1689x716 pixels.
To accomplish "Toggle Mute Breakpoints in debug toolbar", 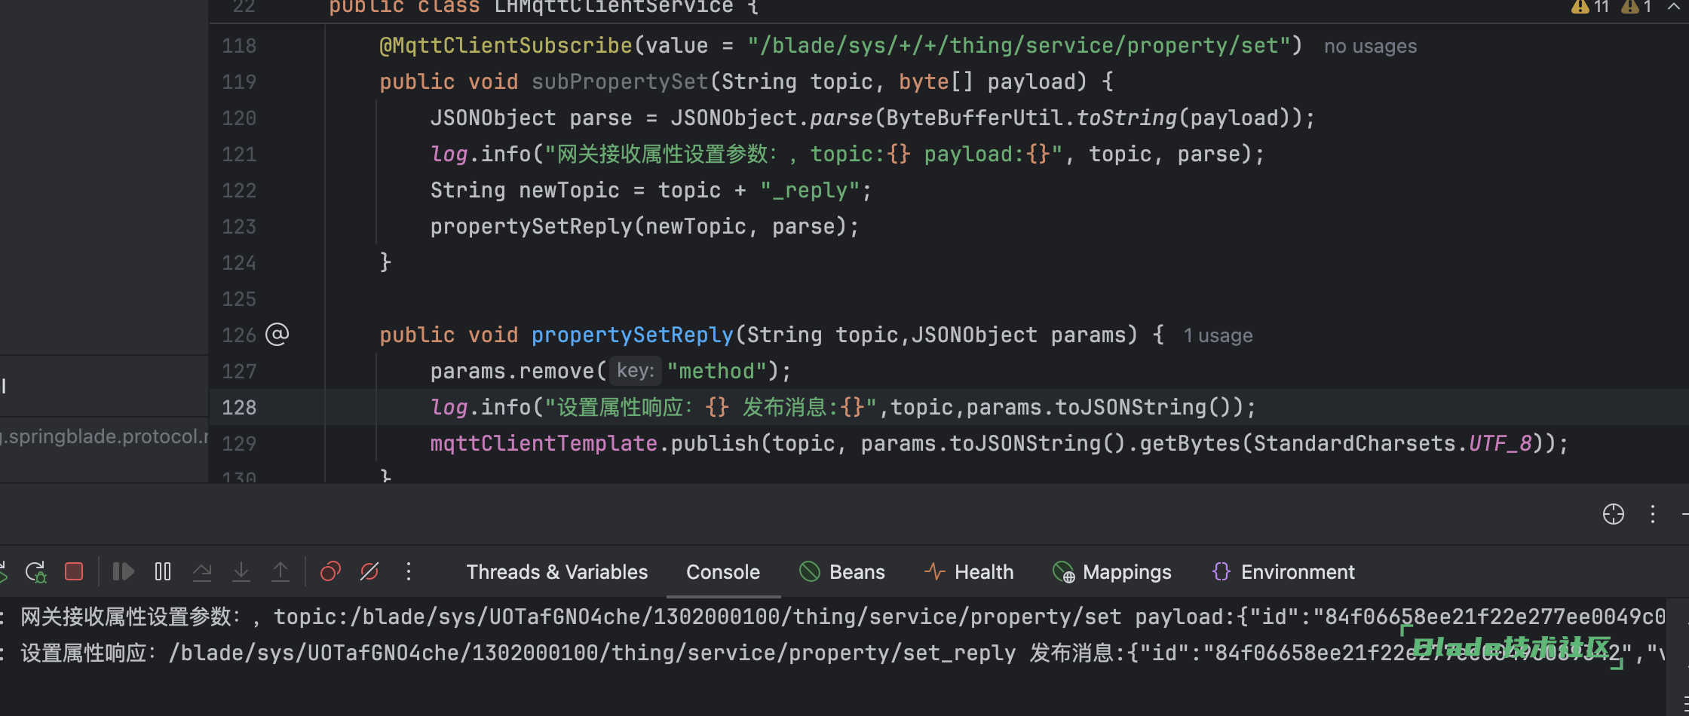I will pyautogui.click(x=369, y=572).
